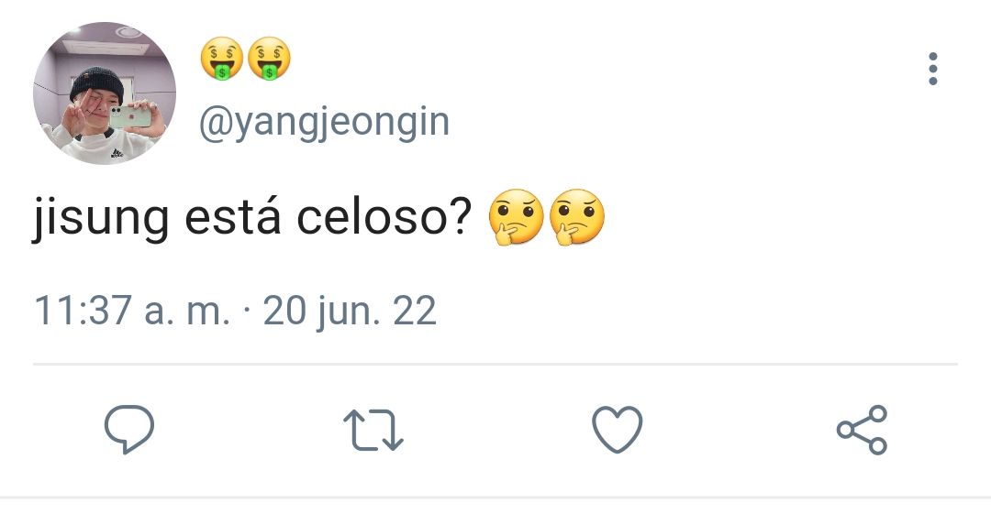Like the tweet with the heart icon

(618, 430)
